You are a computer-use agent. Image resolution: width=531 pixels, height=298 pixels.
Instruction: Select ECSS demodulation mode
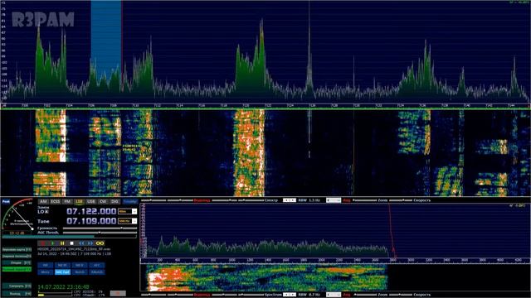[x=56, y=202]
